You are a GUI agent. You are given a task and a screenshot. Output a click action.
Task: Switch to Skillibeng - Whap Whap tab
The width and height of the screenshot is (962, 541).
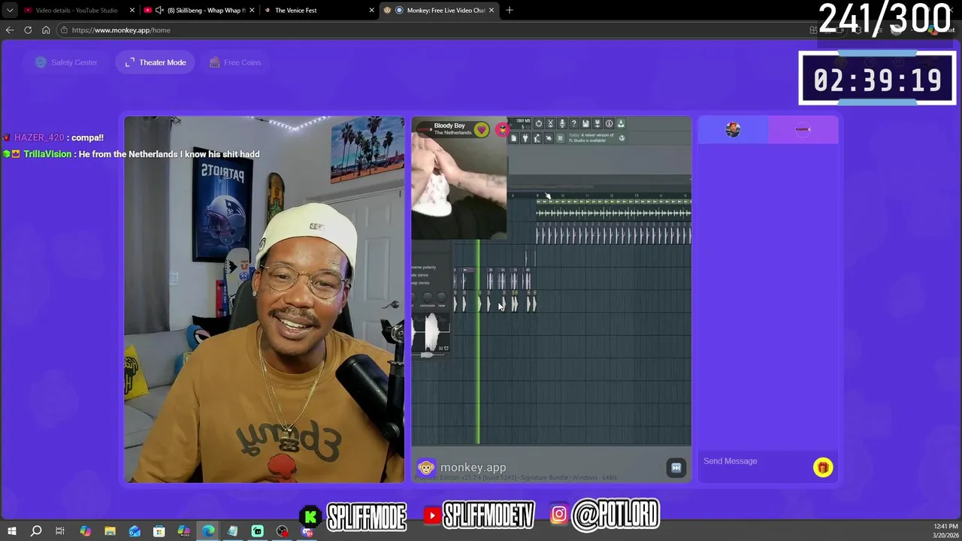click(x=199, y=11)
